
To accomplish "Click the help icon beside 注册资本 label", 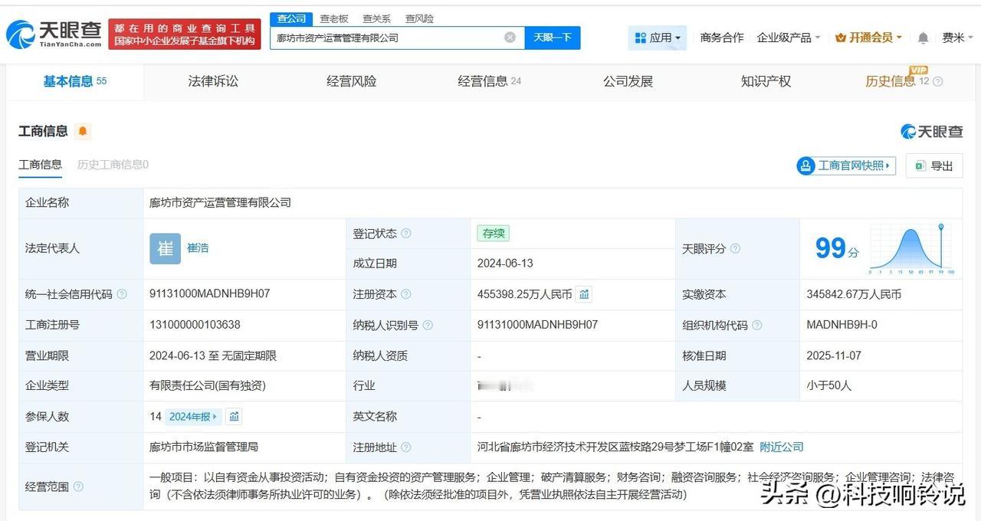I will [x=405, y=294].
